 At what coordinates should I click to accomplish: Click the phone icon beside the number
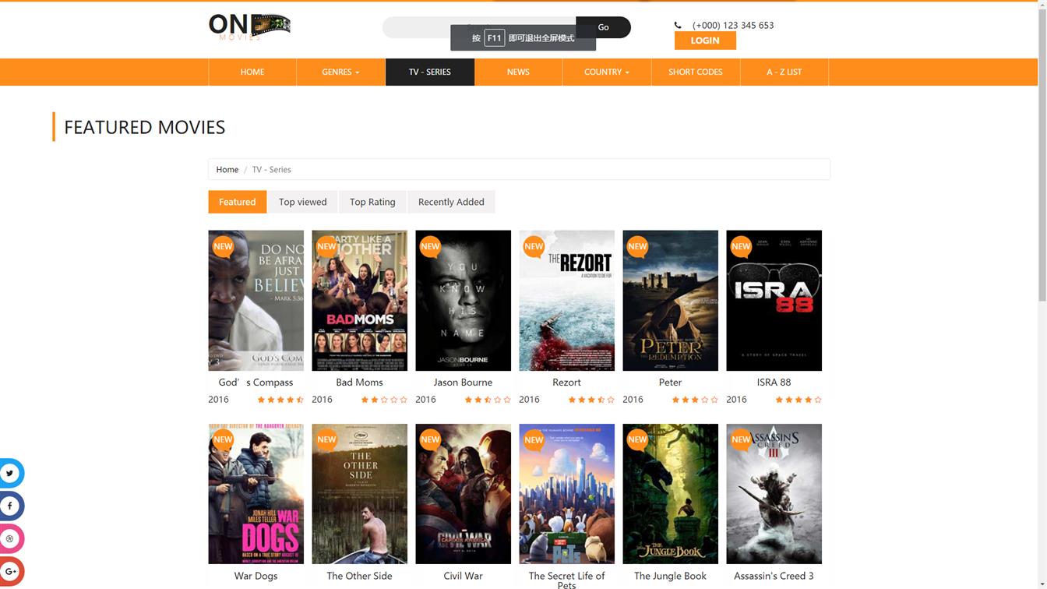[678, 26]
